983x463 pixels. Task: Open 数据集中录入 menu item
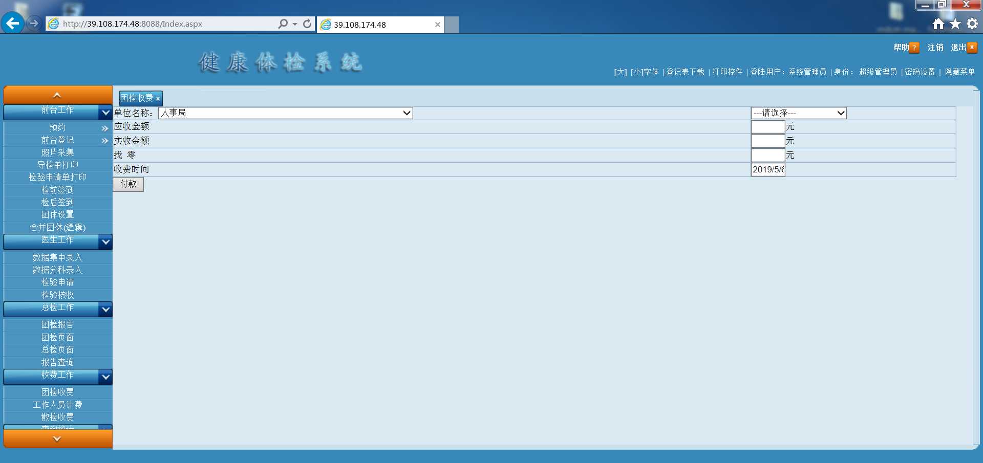point(57,257)
